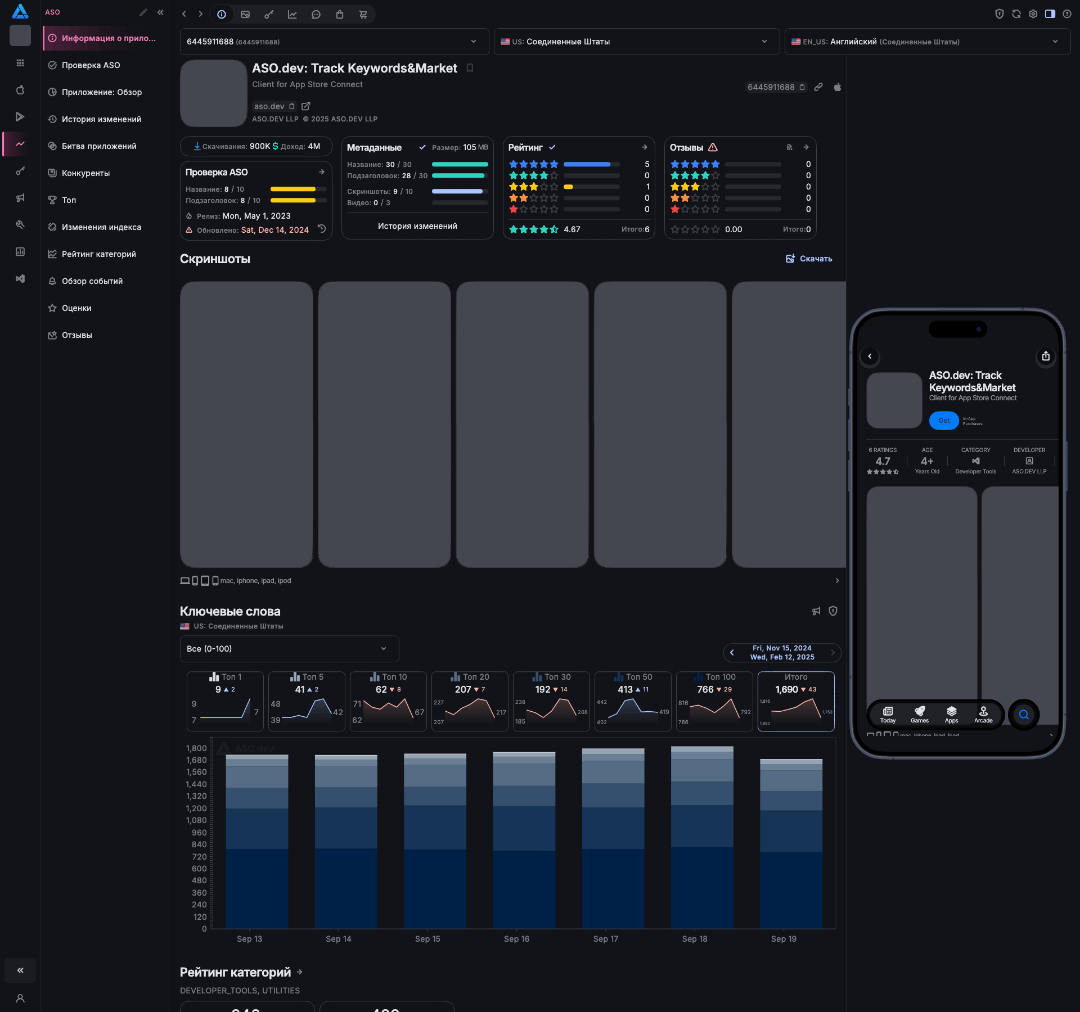This screenshot has height=1012, width=1080.
Task: Open aso.dev external link icon
Action: point(306,106)
